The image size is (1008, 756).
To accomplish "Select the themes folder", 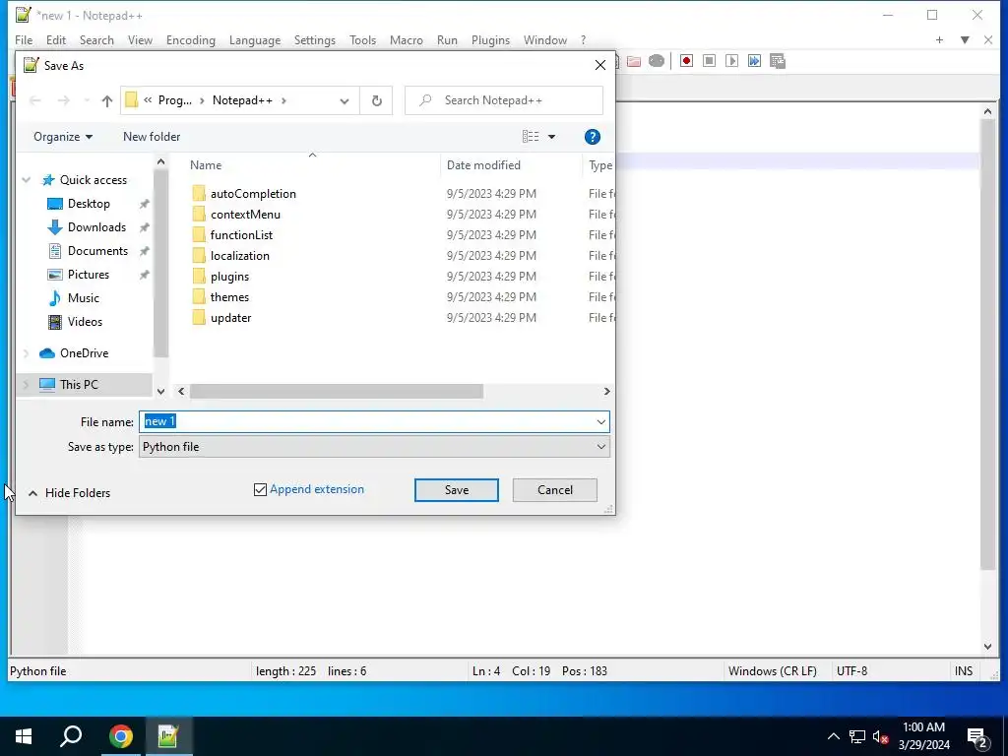I will tap(229, 297).
